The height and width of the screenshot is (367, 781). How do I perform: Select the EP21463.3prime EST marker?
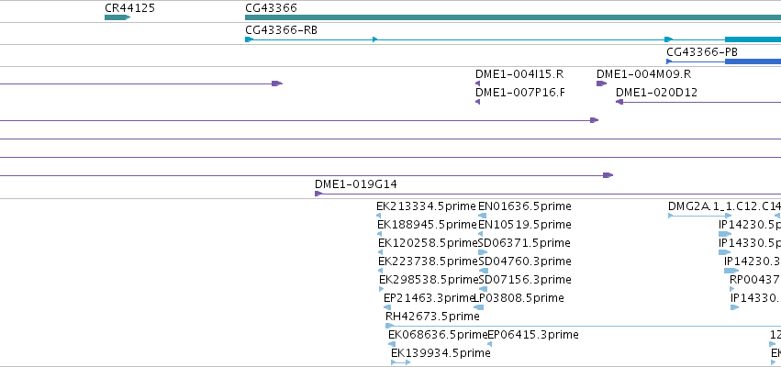[x=387, y=307]
